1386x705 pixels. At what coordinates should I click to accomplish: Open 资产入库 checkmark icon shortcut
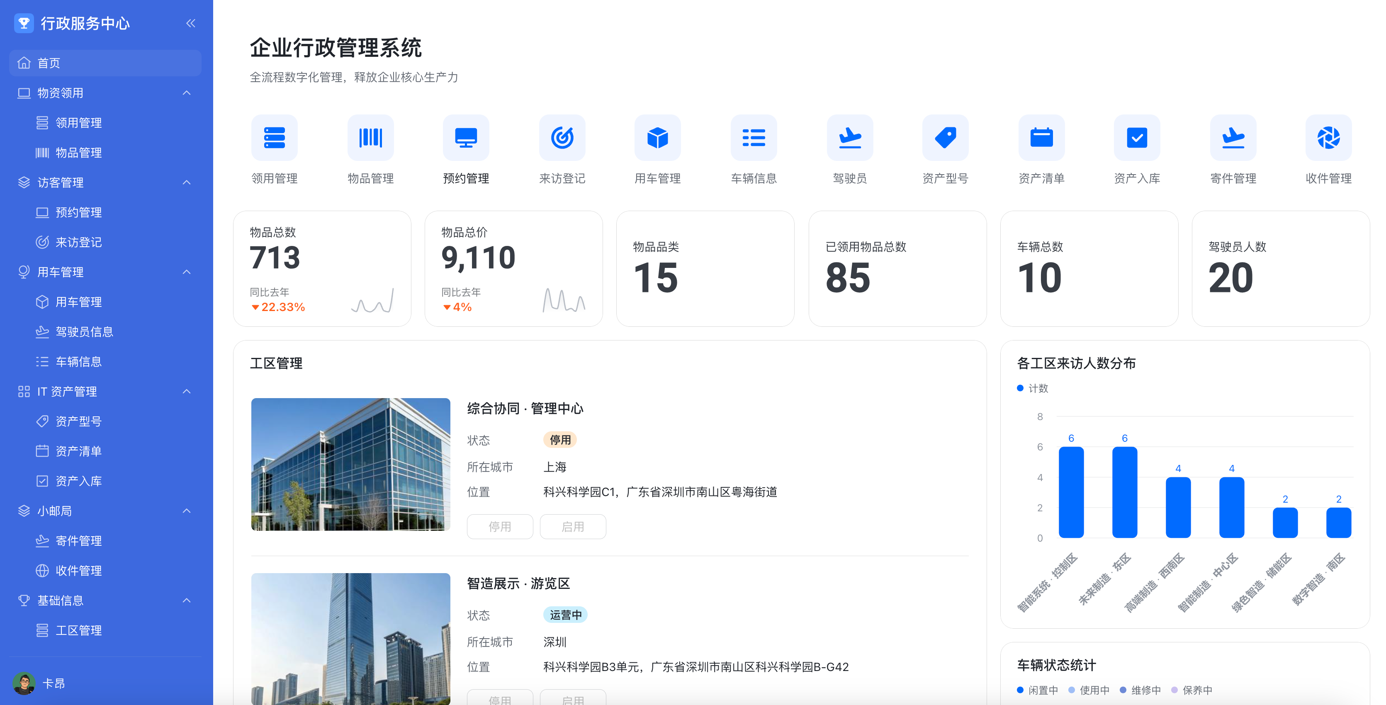(x=1137, y=138)
